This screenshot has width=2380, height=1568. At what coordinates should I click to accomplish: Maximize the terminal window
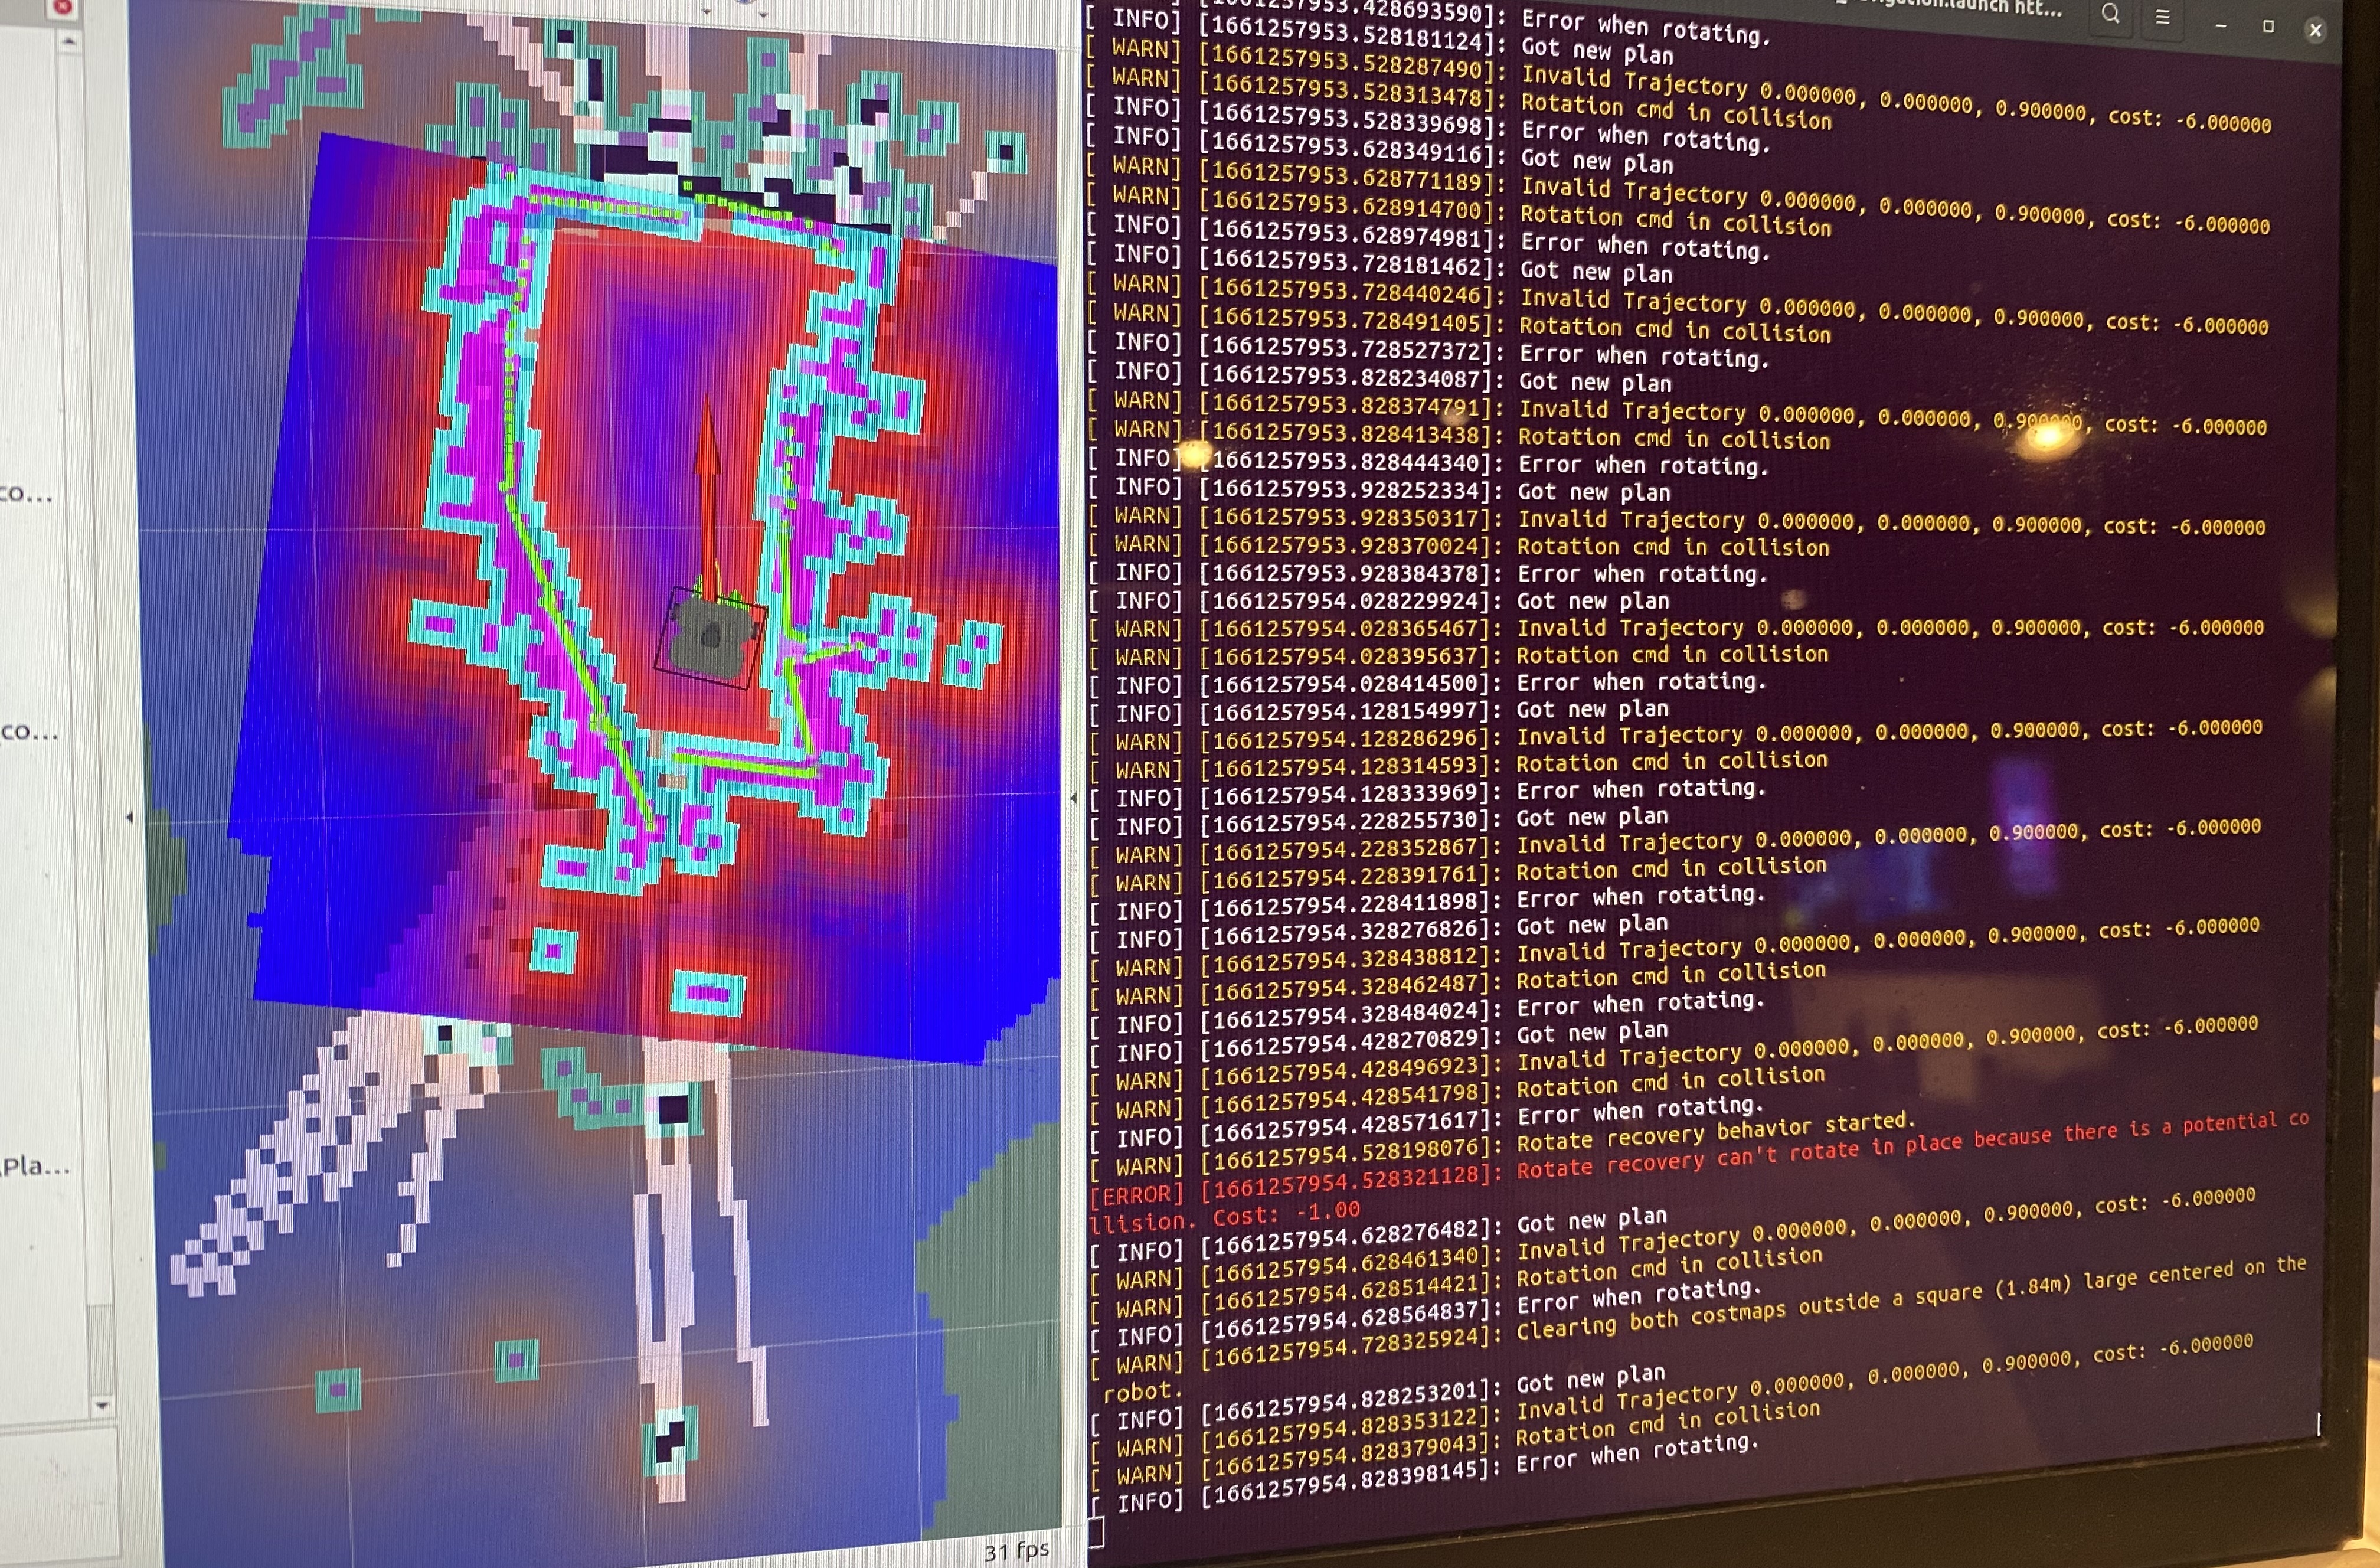2268,27
